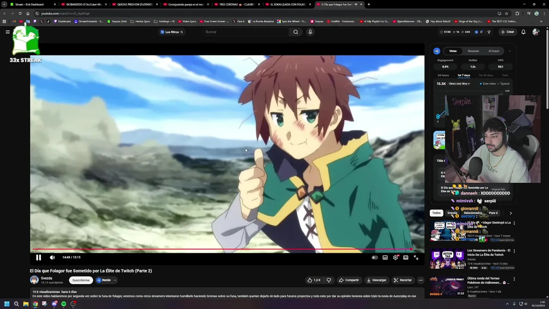Clip the video with Recortar

click(x=403, y=280)
